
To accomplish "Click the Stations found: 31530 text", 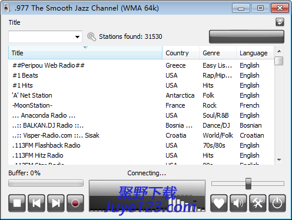I will 131,36.
